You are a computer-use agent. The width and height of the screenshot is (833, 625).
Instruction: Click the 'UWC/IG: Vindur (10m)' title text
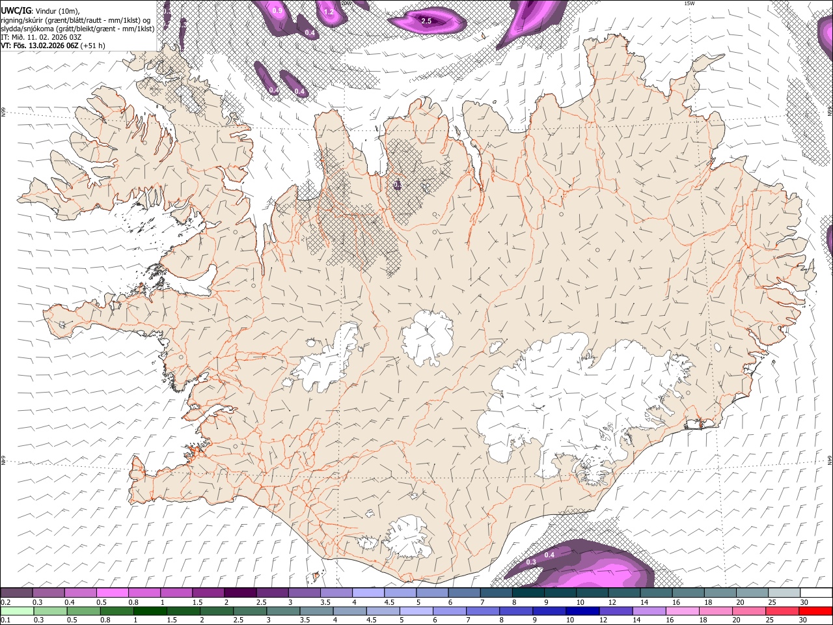point(39,10)
